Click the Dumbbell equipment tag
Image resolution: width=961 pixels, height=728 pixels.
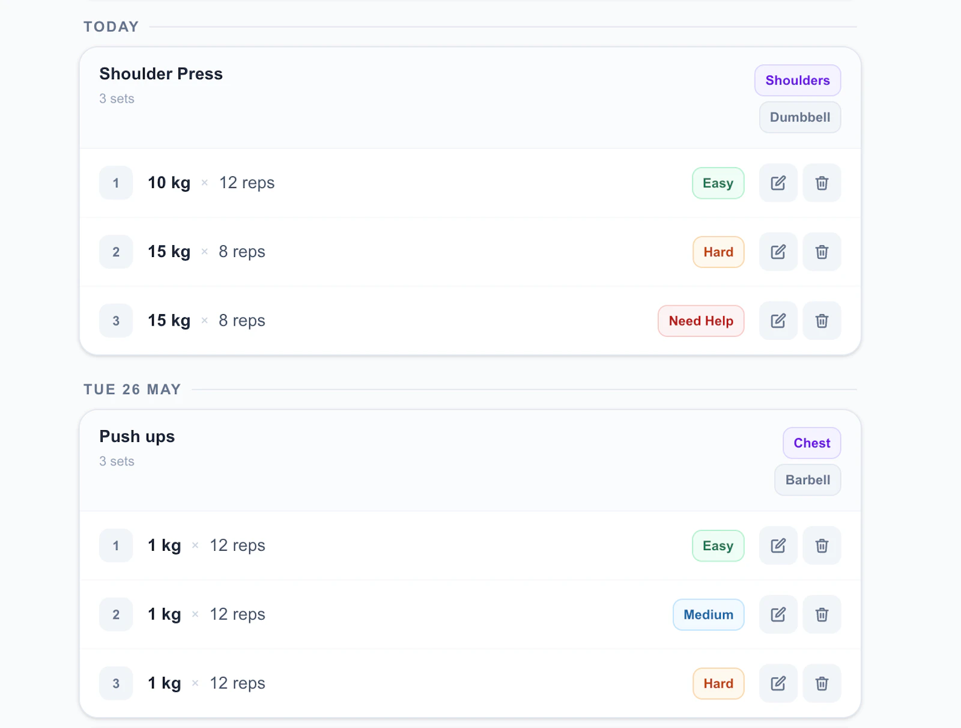800,117
